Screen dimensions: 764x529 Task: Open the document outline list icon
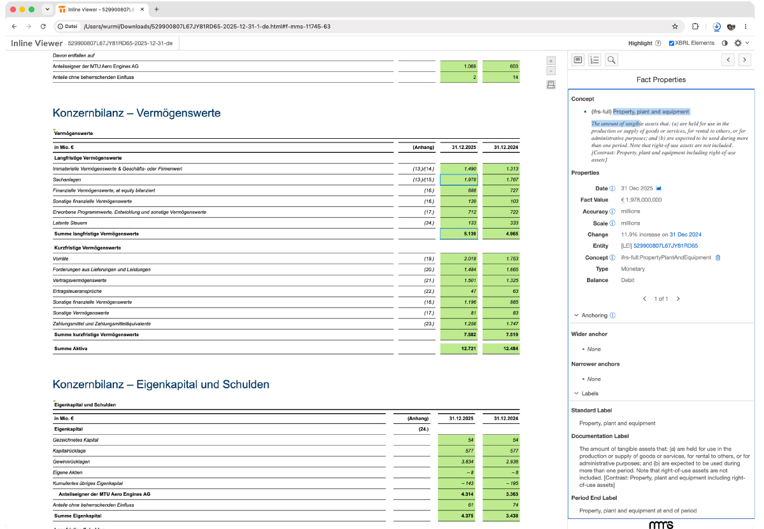coord(594,60)
